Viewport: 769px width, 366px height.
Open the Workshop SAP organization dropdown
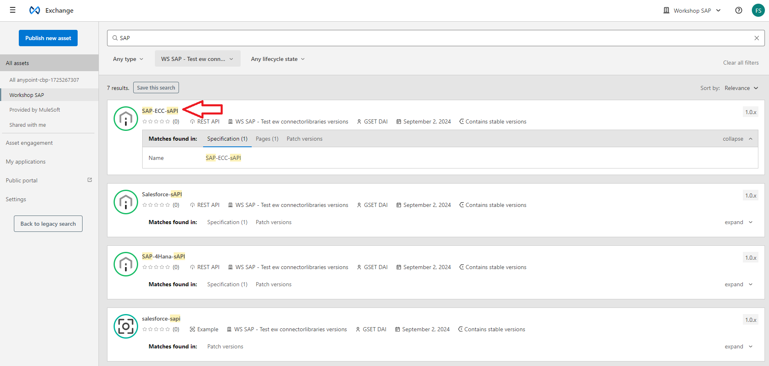coord(692,10)
